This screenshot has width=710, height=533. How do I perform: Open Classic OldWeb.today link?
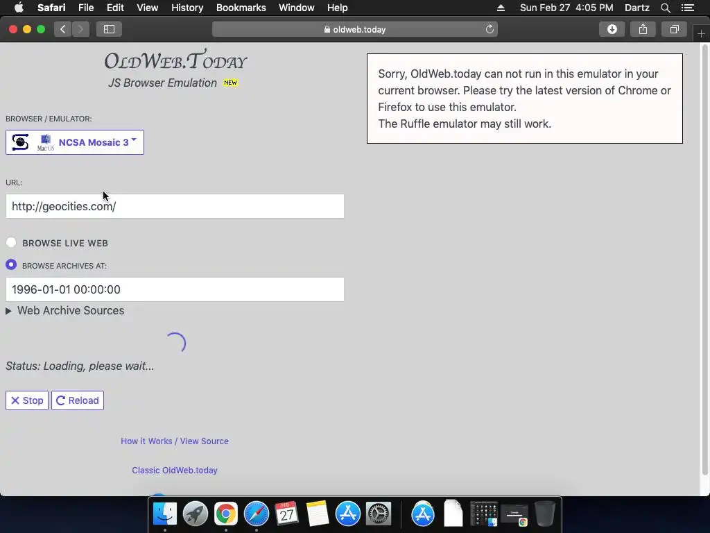[x=175, y=471]
